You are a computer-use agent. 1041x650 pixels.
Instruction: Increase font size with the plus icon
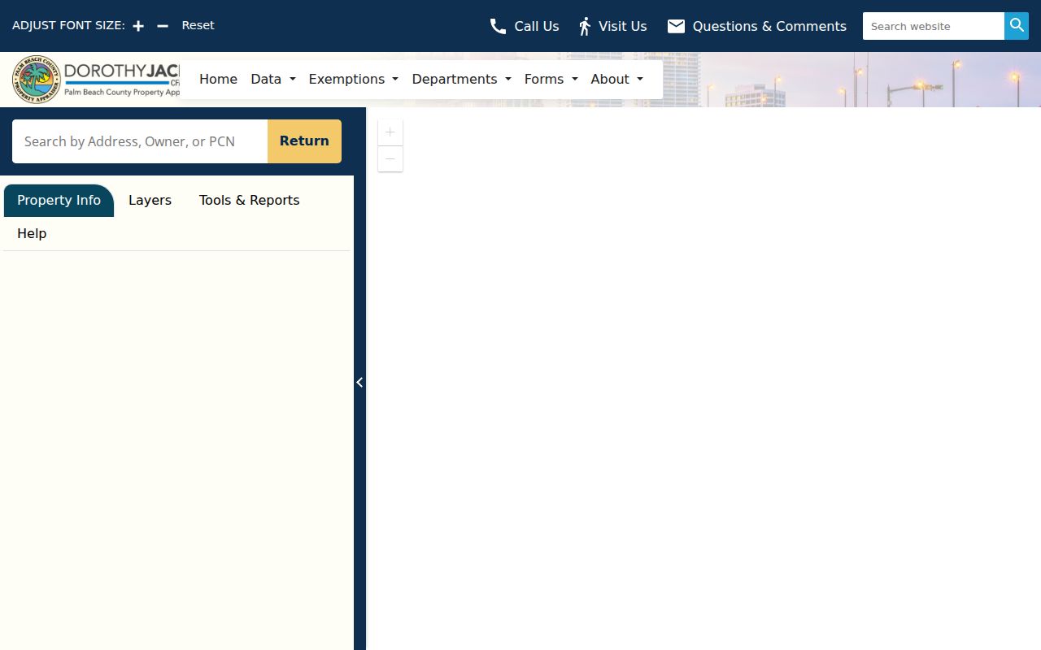(138, 26)
